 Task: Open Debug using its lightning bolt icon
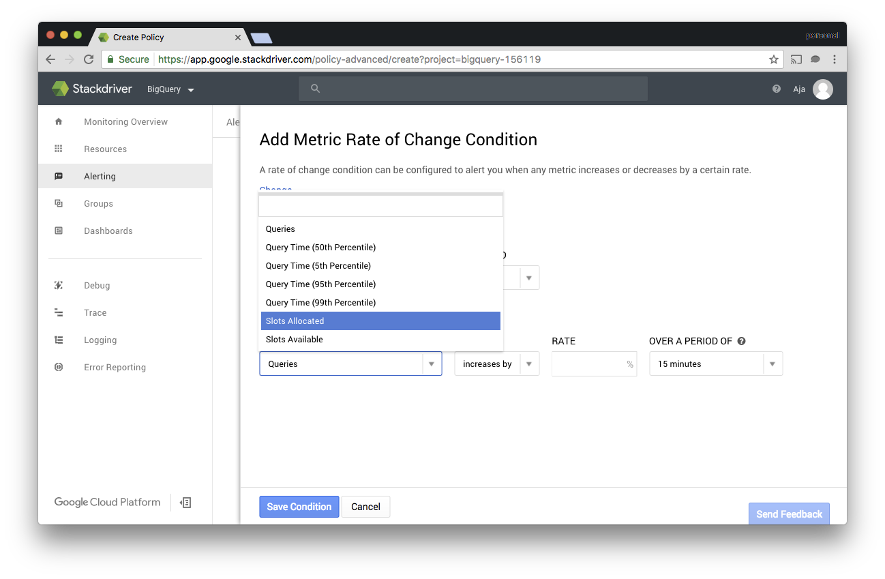[59, 285]
